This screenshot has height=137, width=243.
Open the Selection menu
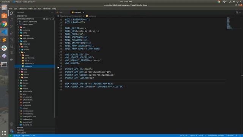23,9
